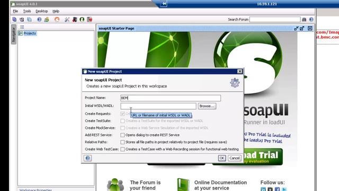Click the vertical Navigator tab

pyautogui.click(x=14, y=34)
